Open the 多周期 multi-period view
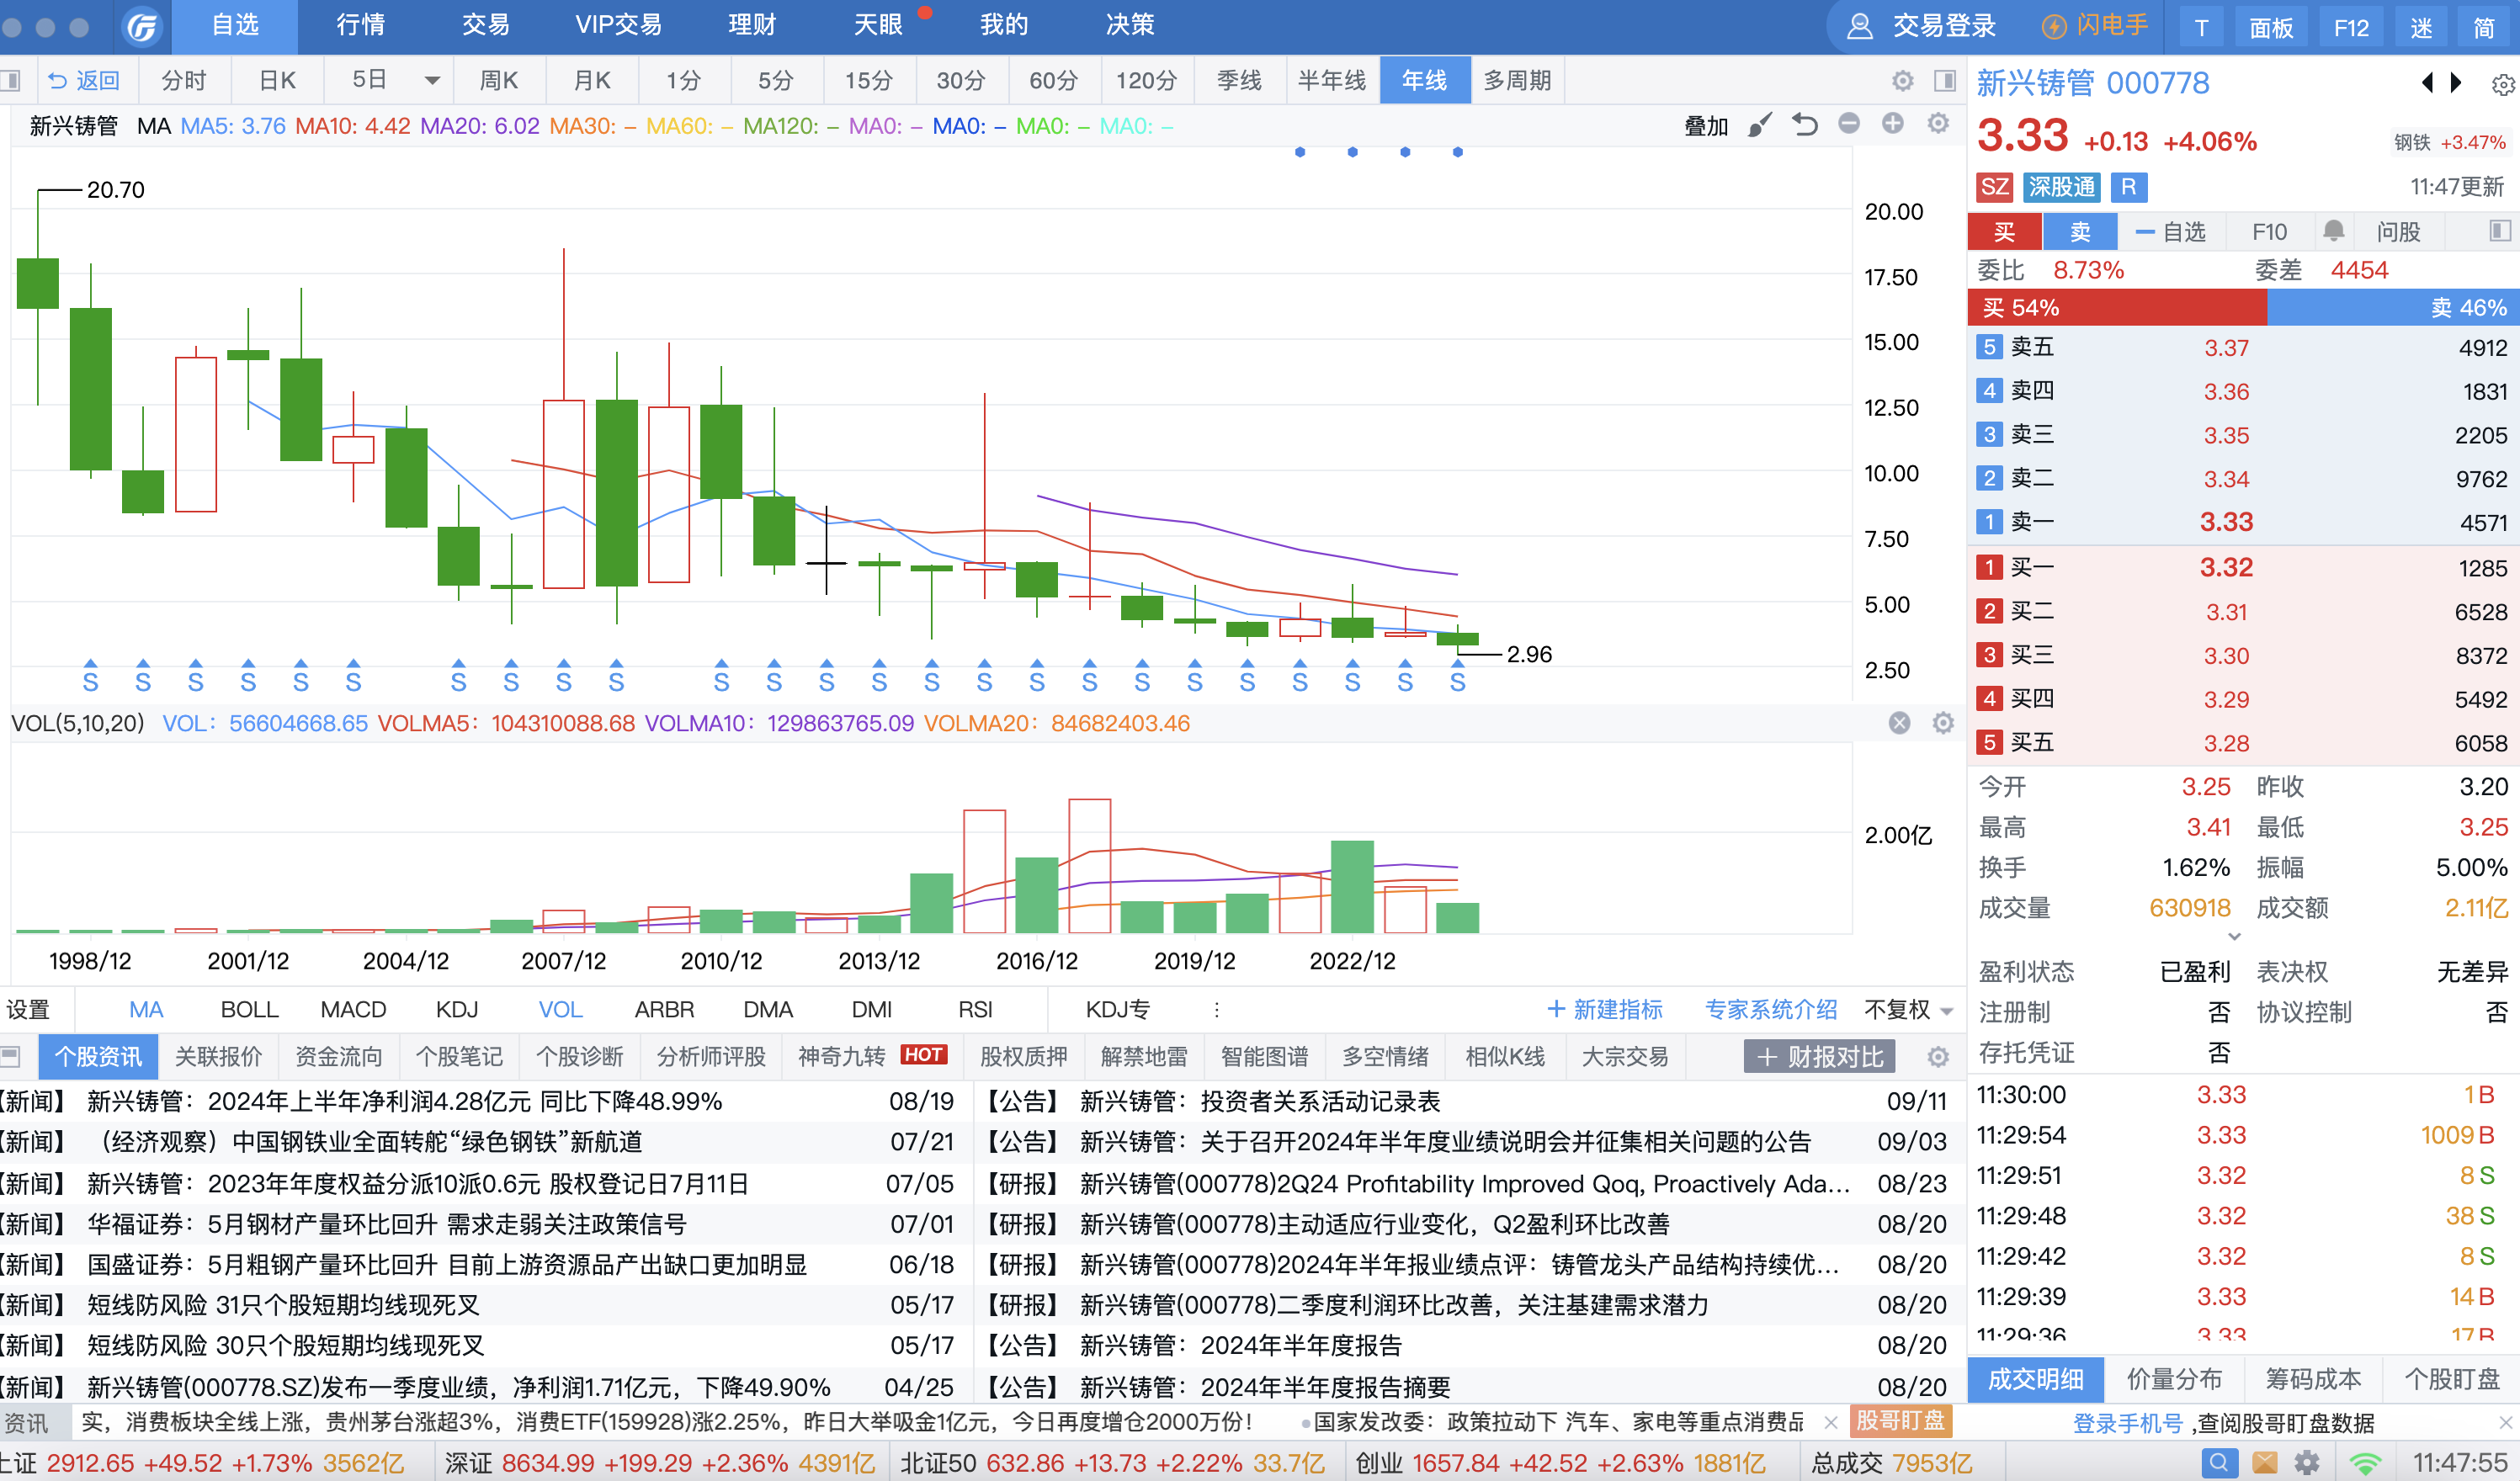This screenshot has height=1481, width=2520. 1517,80
